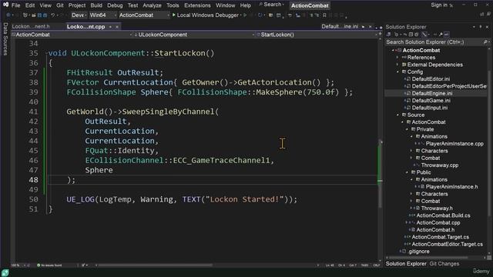Select the Solution Explorer bottom tab
Screen dimensions: 493x277
[406, 264]
